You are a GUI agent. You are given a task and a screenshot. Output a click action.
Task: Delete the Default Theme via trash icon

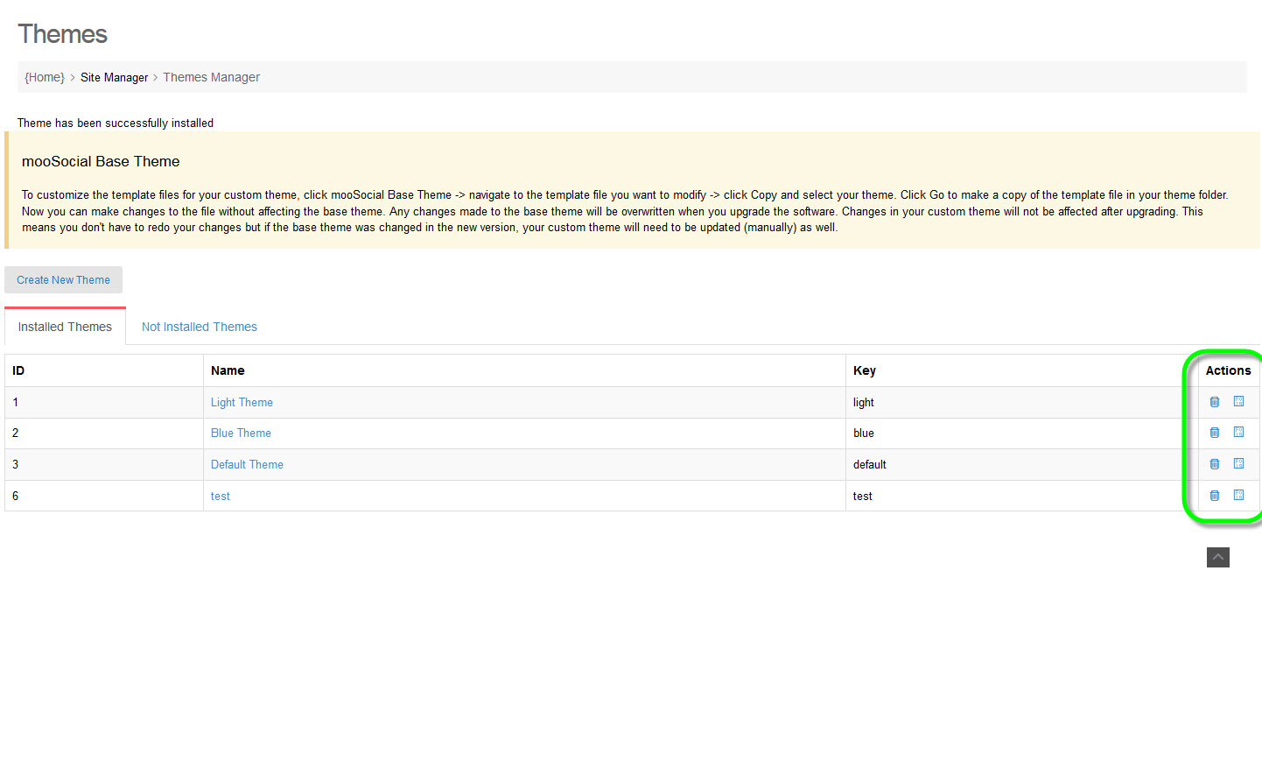(x=1215, y=464)
